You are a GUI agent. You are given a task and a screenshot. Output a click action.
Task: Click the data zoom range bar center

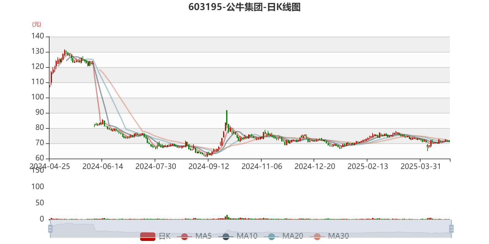(x=251, y=228)
